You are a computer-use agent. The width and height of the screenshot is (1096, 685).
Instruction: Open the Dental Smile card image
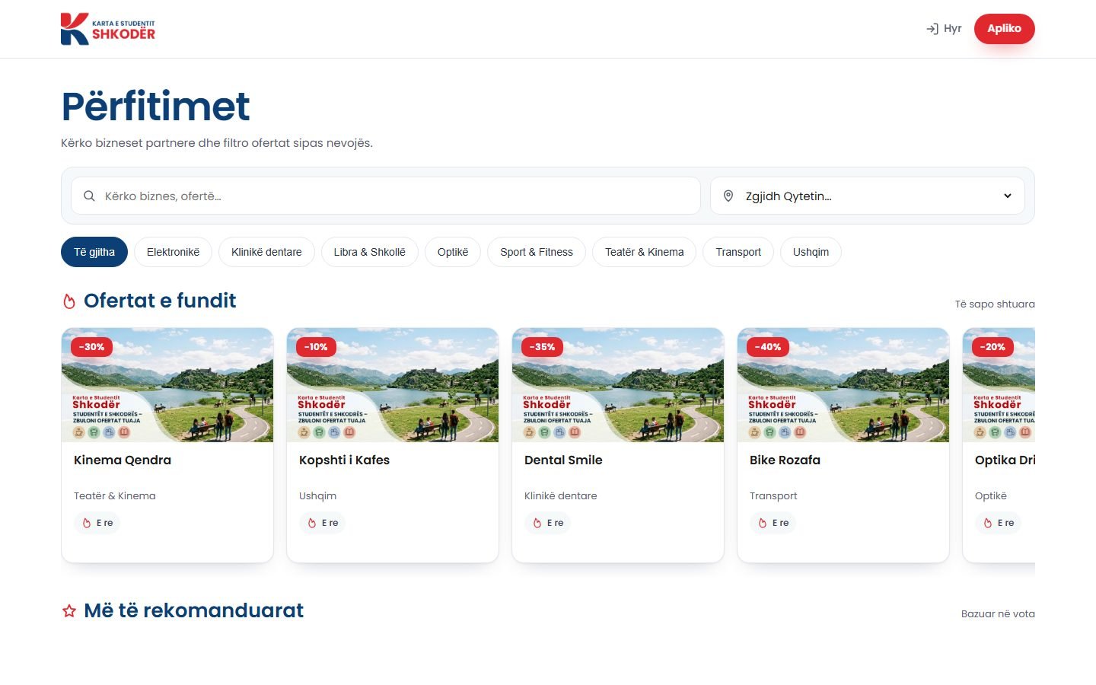[618, 385]
